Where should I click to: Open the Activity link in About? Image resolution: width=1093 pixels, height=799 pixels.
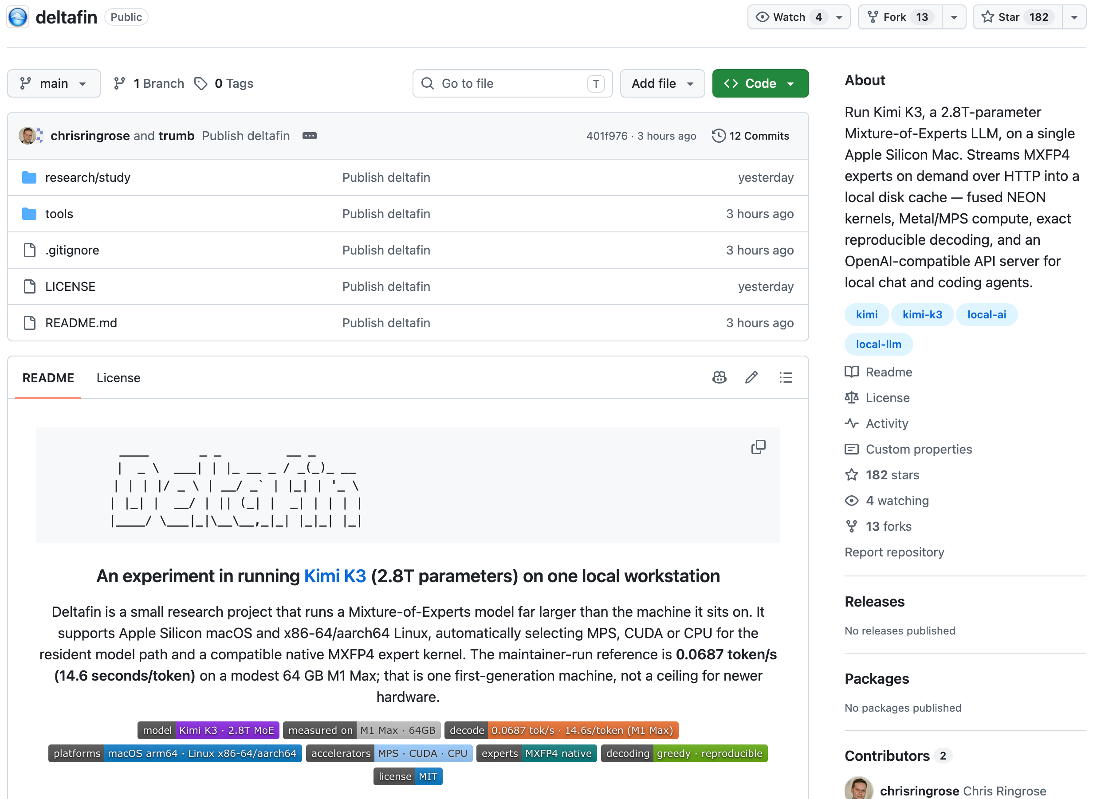point(877,423)
